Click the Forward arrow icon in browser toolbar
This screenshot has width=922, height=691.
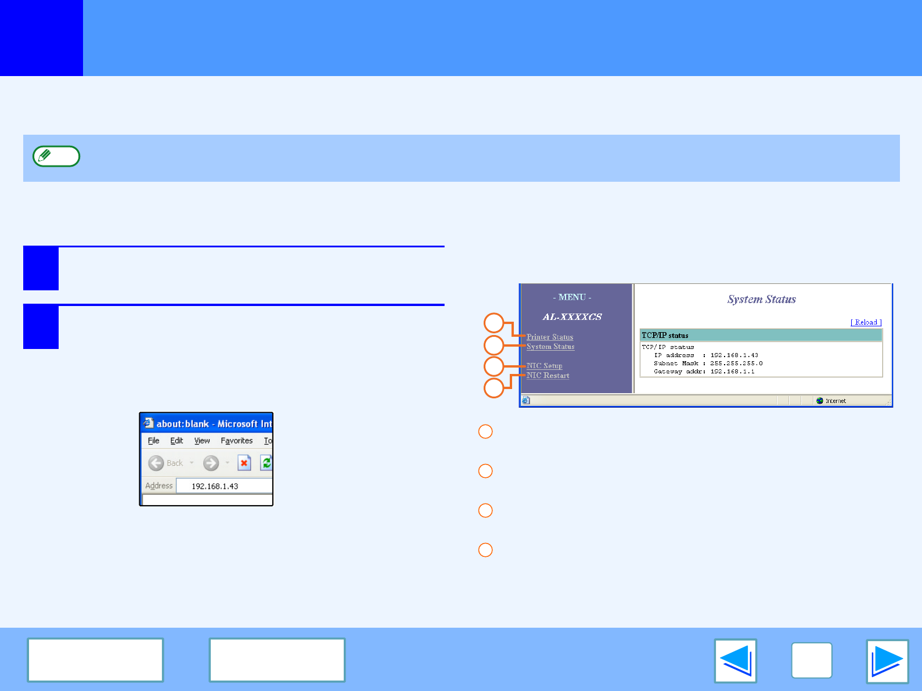(211, 463)
